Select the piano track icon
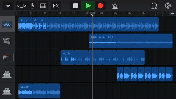176x99 pixels. click(x=7, y=41)
